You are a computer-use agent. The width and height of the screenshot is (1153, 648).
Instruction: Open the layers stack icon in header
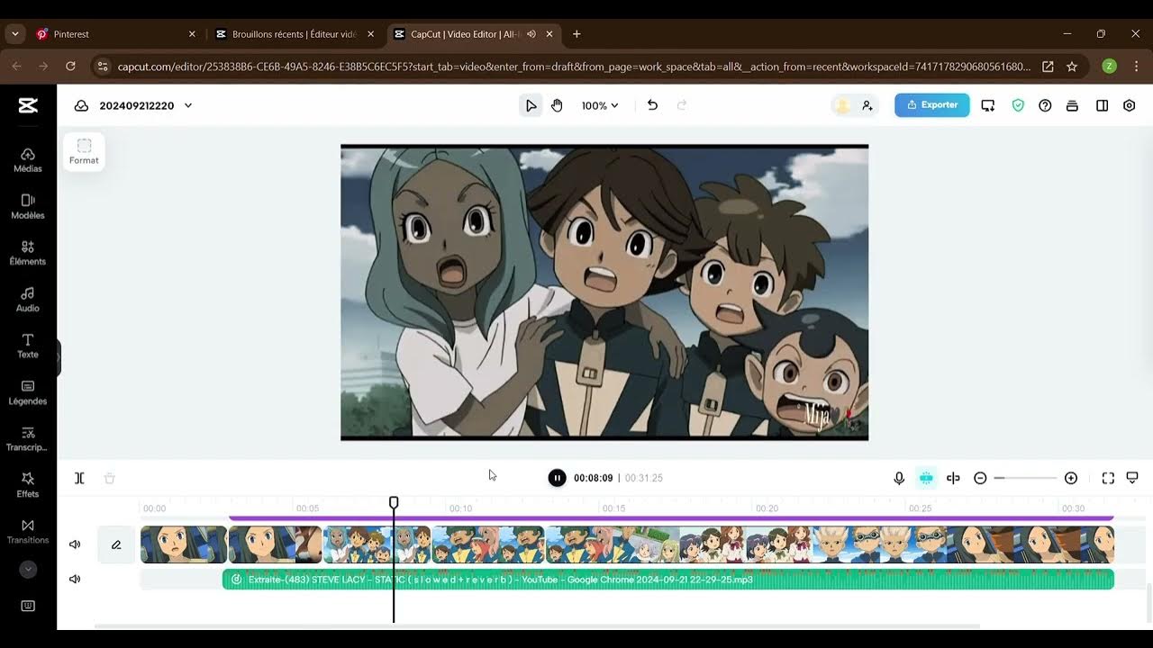tap(1072, 105)
